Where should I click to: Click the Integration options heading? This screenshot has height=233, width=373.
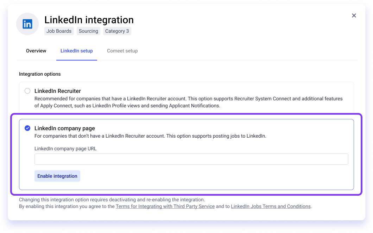coord(40,74)
